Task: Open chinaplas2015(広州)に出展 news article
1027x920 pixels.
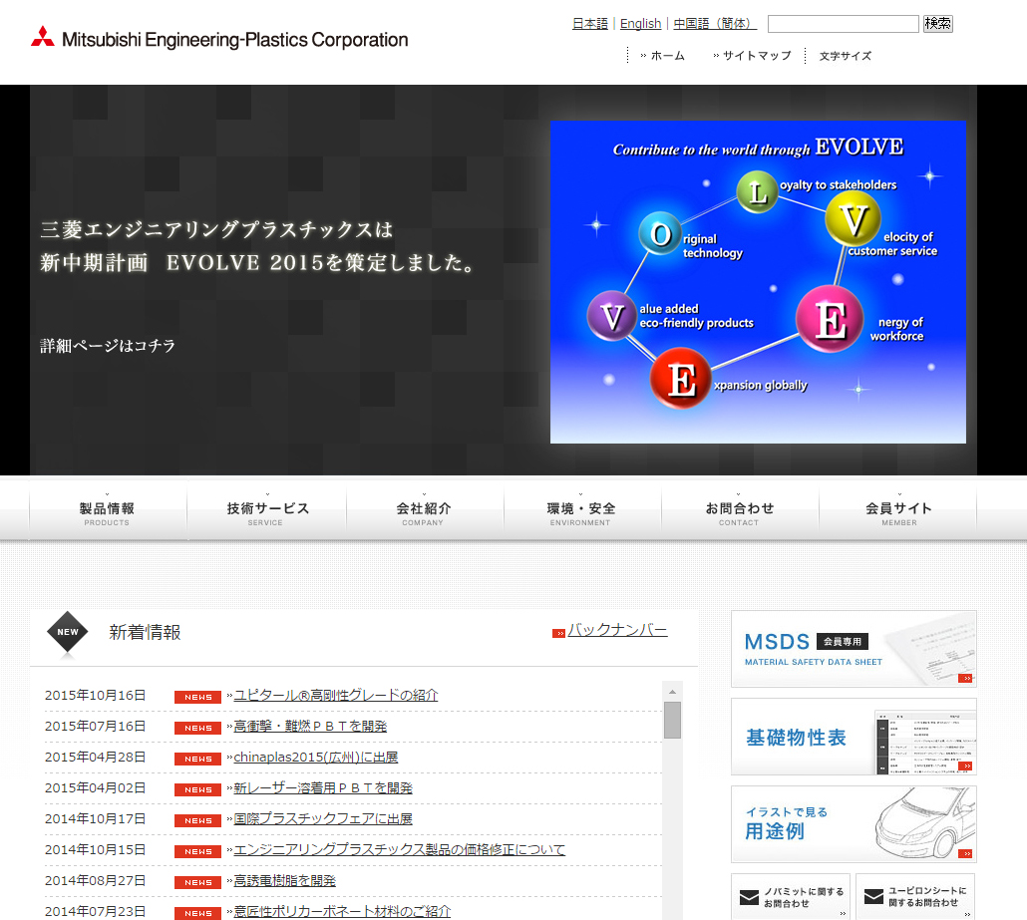Action: pyautogui.click(x=316, y=757)
